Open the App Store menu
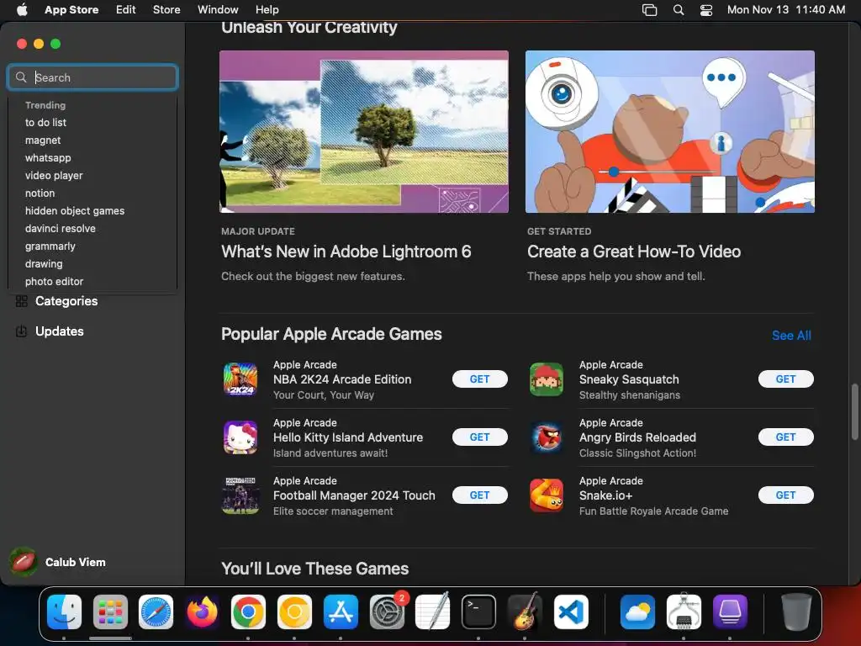This screenshot has height=646, width=861. coord(71,9)
